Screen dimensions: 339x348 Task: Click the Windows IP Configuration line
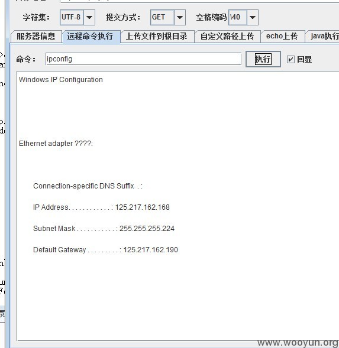pos(61,80)
